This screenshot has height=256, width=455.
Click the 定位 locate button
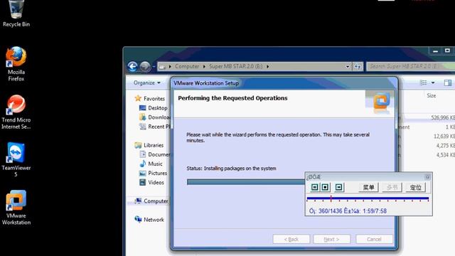tap(415, 188)
